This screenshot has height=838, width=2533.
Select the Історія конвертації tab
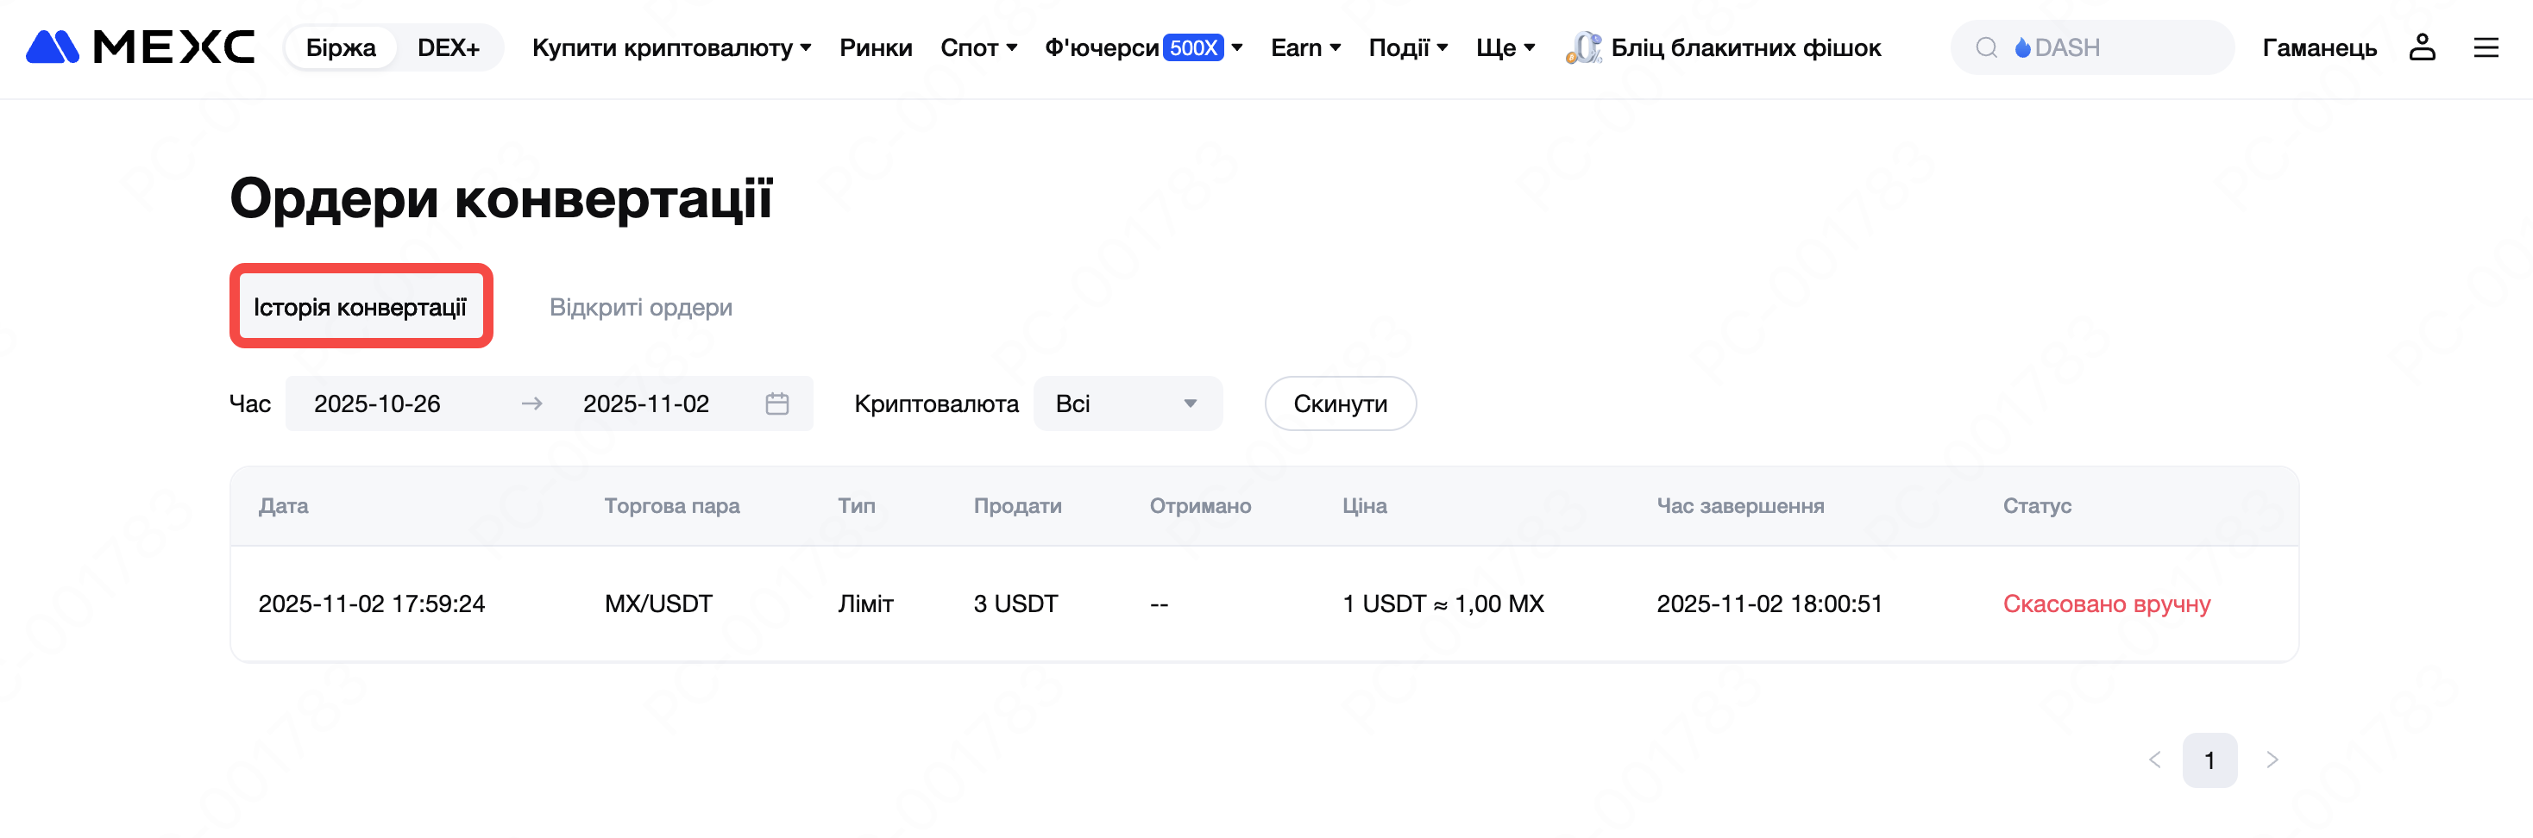[360, 308]
